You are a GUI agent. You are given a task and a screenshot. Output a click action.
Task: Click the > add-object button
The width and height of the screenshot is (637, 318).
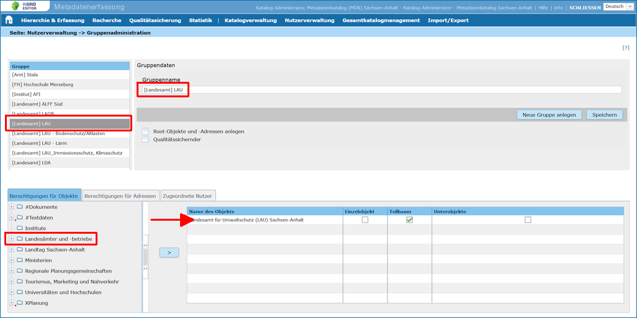point(169,252)
